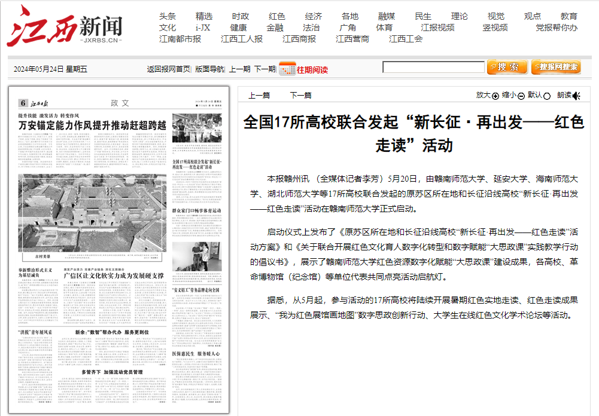Viewport: 599px width, 416px height.
Task: Open the 版面导航 page navigation
Action: 209,69
